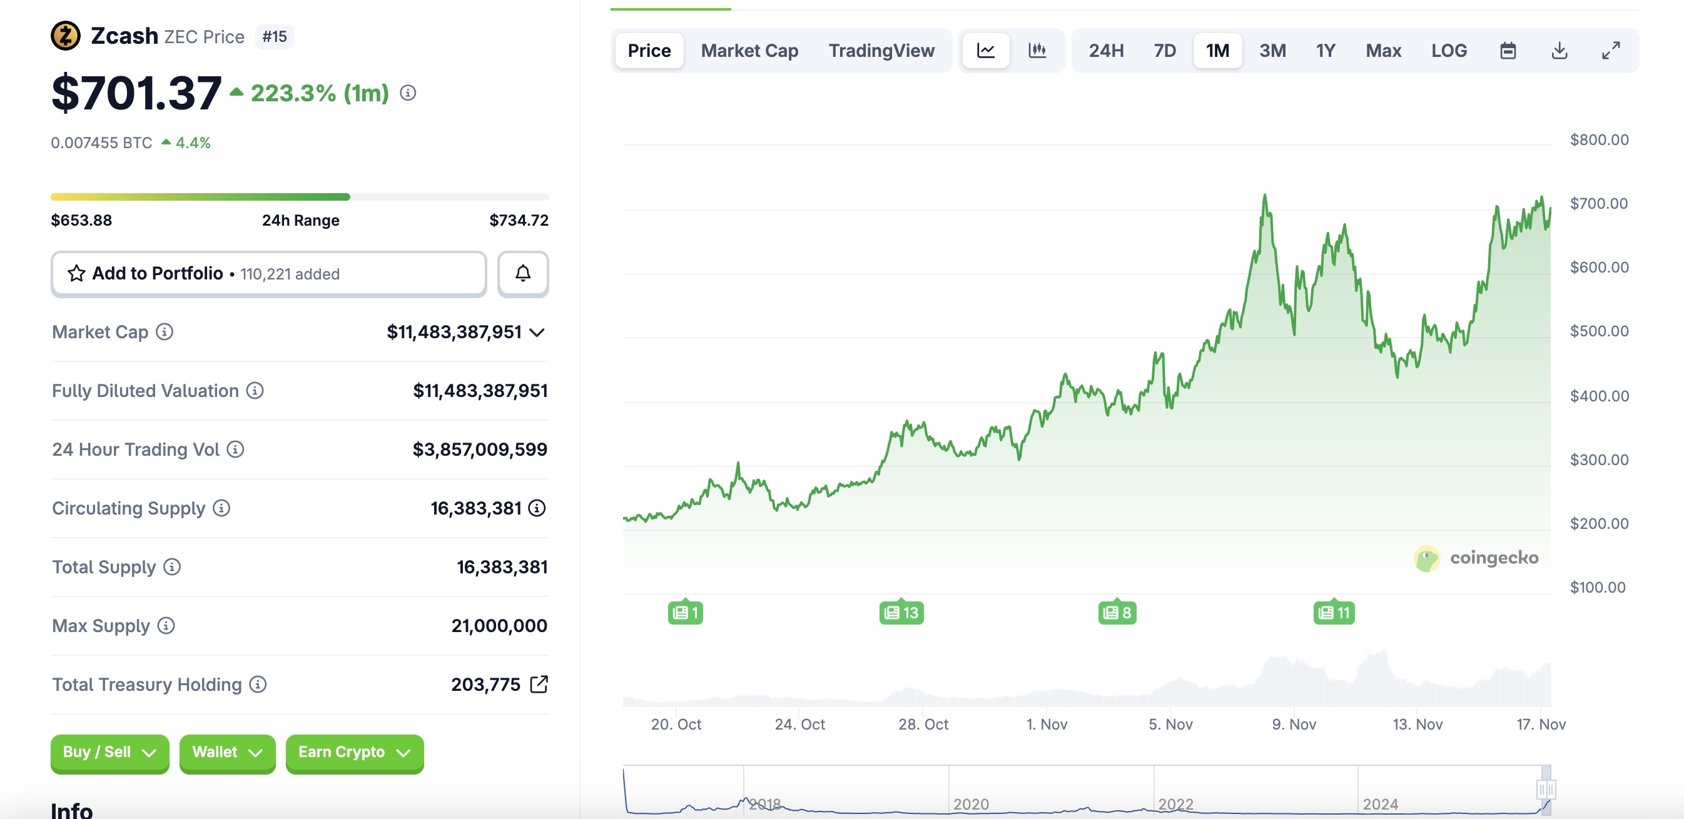Open Total Treasury Holding external link

click(x=539, y=685)
